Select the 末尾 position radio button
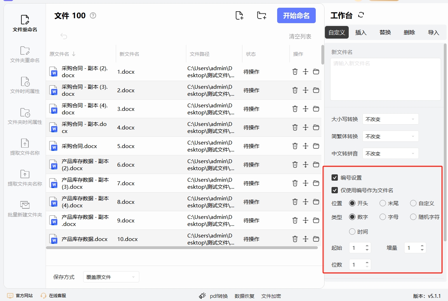Image resolution: width=448 pixels, height=301 pixels. point(383,203)
